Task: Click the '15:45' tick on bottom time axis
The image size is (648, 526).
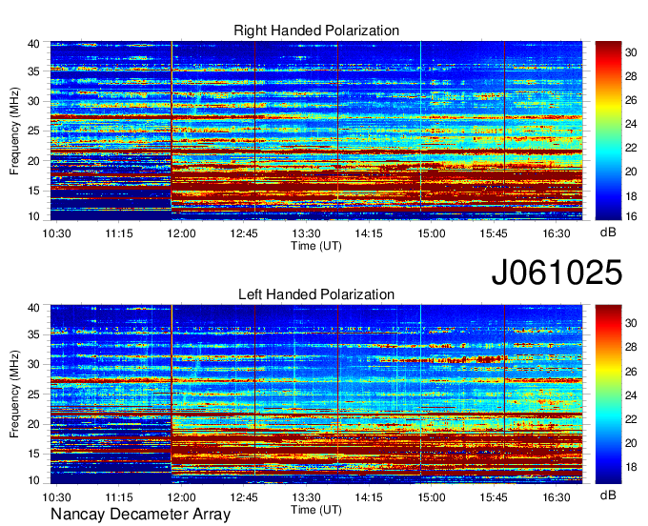Action: (x=494, y=497)
